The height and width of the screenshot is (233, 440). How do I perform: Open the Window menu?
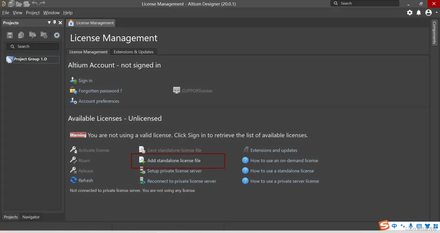tap(51, 13)
